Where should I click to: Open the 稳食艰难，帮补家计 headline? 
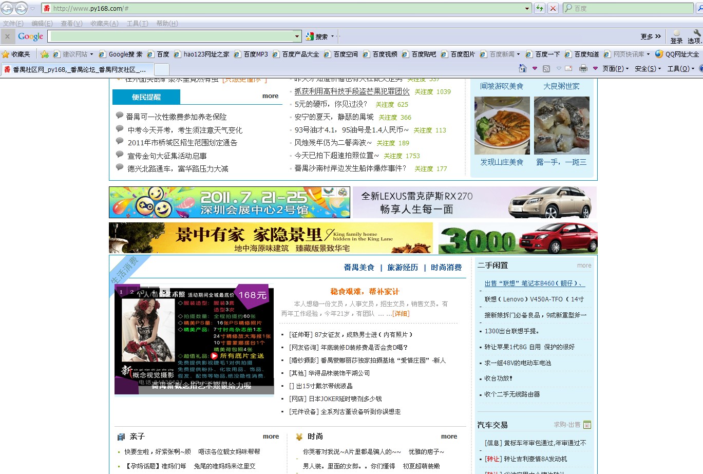[x=365, y=292]
